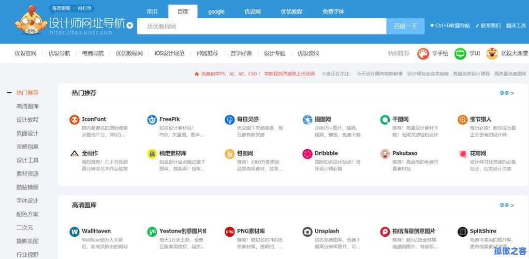Click the WallHaven W icon

(x=75, y=232)
